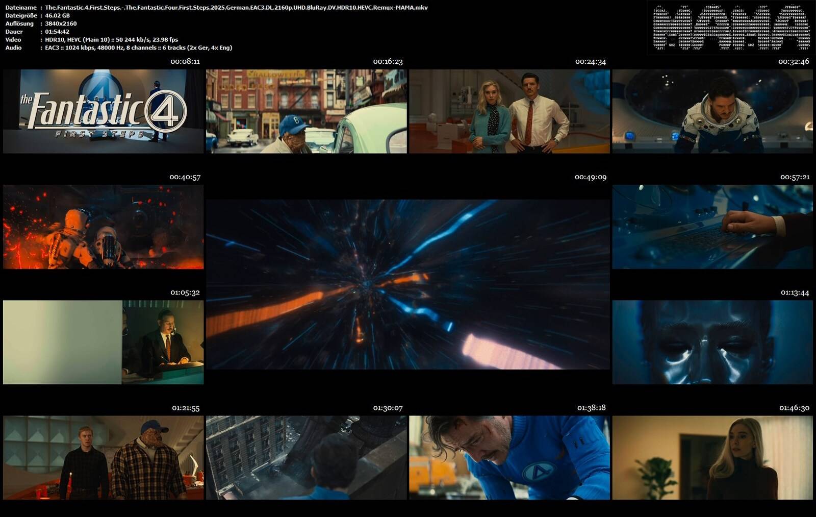Click the 'Video' label in header
The image size is (816, 517).
[x=13, y=39]
